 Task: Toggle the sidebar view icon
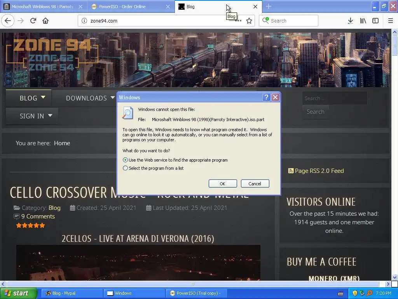(x=375, y=21)
